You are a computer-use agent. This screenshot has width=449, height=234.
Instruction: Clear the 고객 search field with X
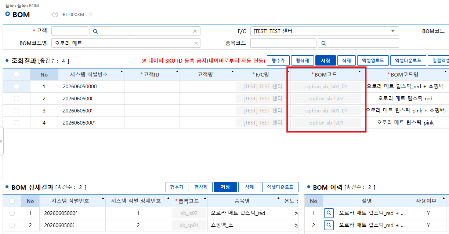[195, 31]
